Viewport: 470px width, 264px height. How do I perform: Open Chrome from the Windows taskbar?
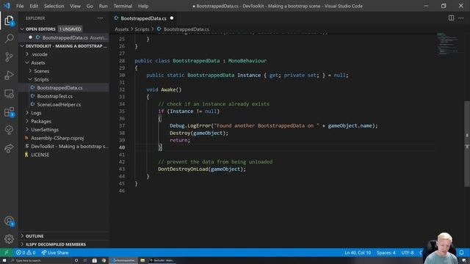(104, 260)
